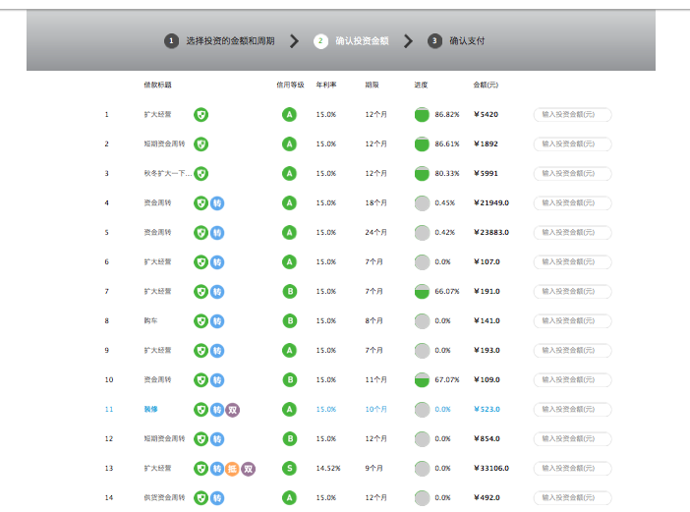Open the 购车 loan title link
This screenshot has width=690, height=512.
[150, 321]
